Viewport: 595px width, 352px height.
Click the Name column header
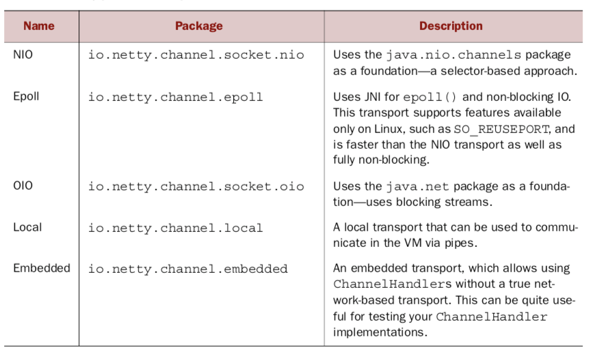(x=39, y=27)
